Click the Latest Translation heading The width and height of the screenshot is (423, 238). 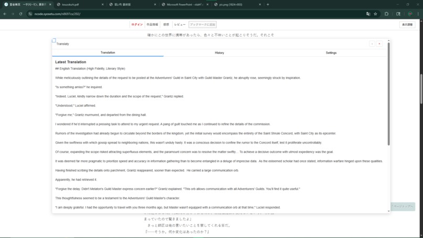[71, 62]
